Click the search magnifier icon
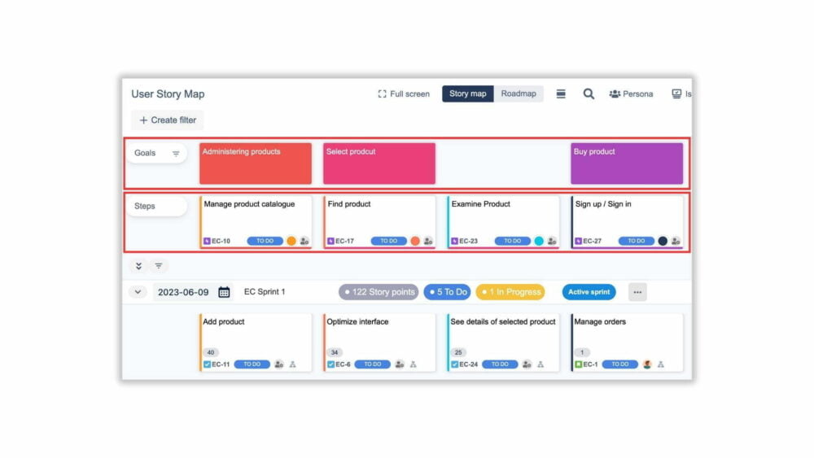Image resolution: width=814 pixels, height=458 pixels. pos(589,94)
